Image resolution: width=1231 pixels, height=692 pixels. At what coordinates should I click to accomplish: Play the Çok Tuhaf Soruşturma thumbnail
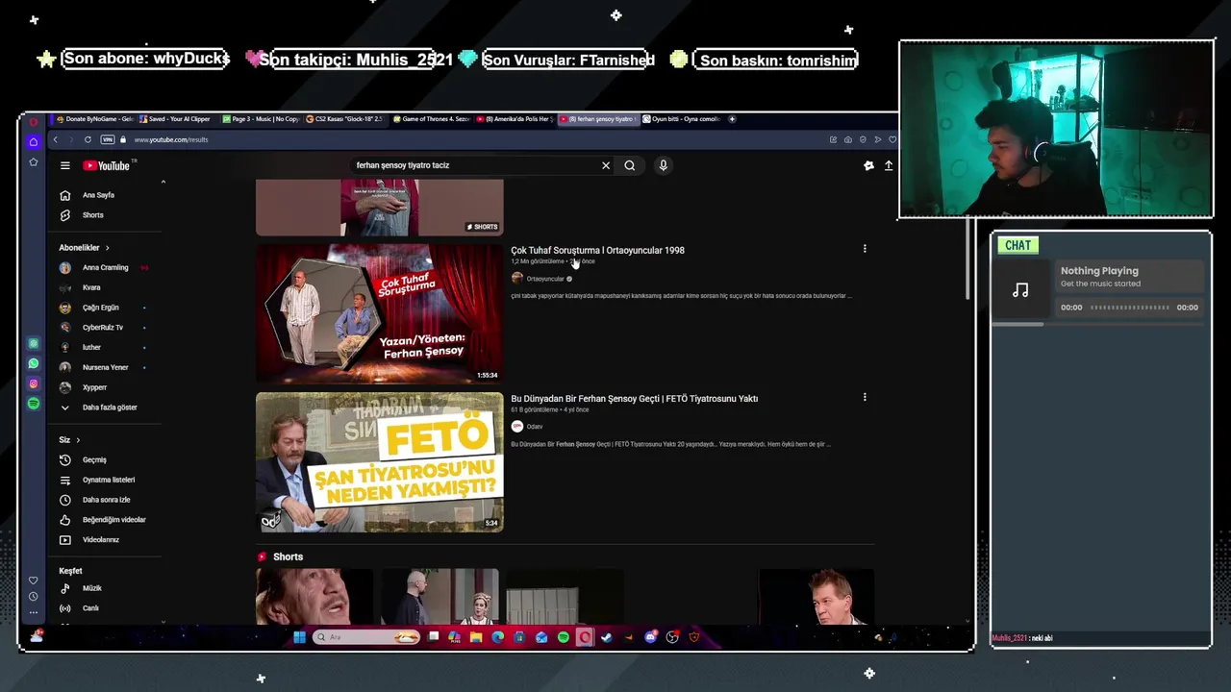pyautogui.click(x=379, y=314)
